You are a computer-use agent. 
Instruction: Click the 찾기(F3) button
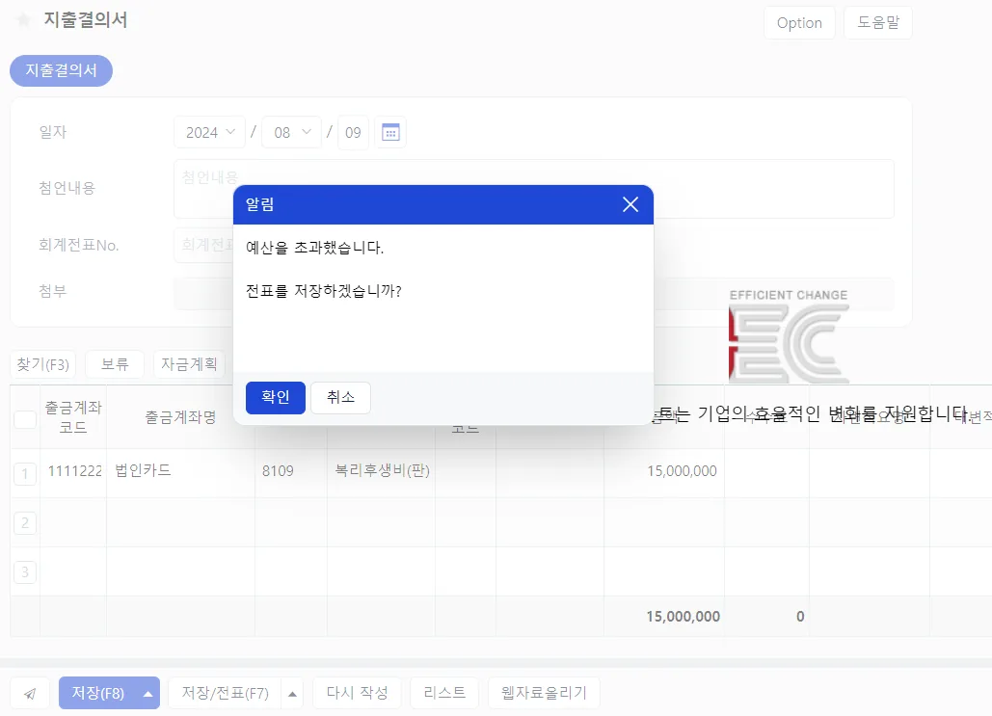(x=43, y=364)
